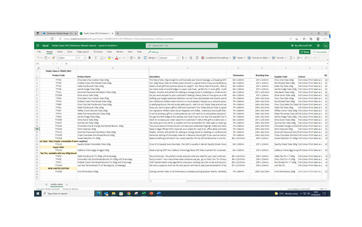Viewport: 362px width, 227px height.
Task: Click the horizontal scrollbar of the sheet
Action: 238,181
